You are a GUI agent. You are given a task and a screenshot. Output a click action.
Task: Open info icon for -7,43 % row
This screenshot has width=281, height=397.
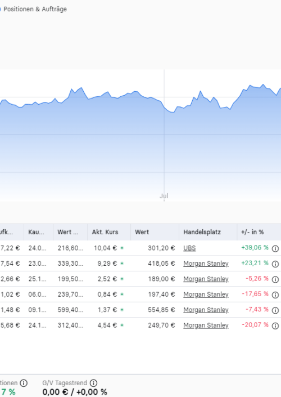pos(275,310)
